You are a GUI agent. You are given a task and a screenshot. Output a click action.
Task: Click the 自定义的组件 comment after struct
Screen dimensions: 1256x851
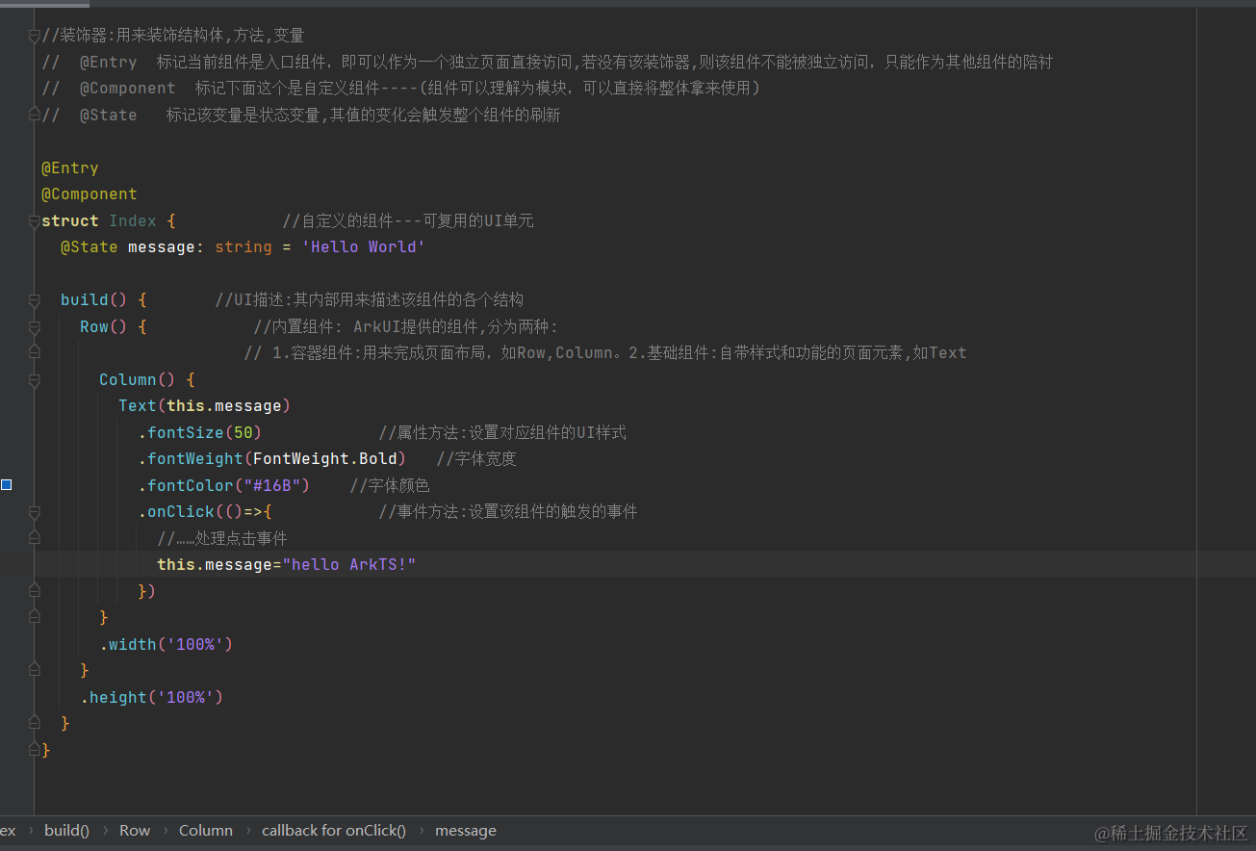click(x=408, y=220)
